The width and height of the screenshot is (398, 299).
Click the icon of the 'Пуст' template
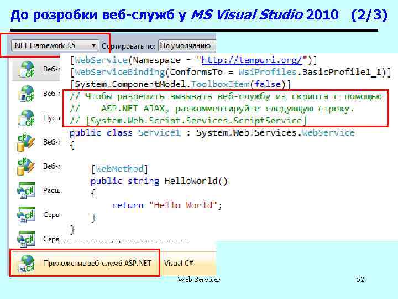click(25, 118)
